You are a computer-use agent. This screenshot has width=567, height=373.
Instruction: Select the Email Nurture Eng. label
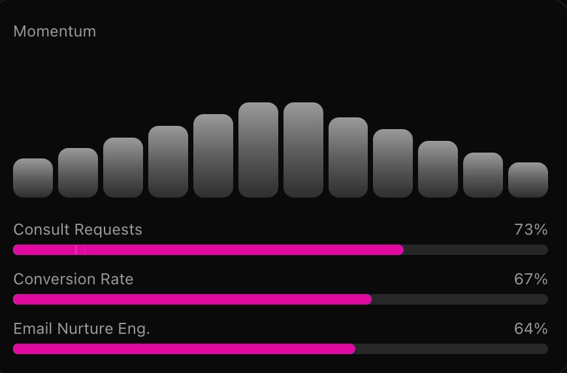[82, 329]
